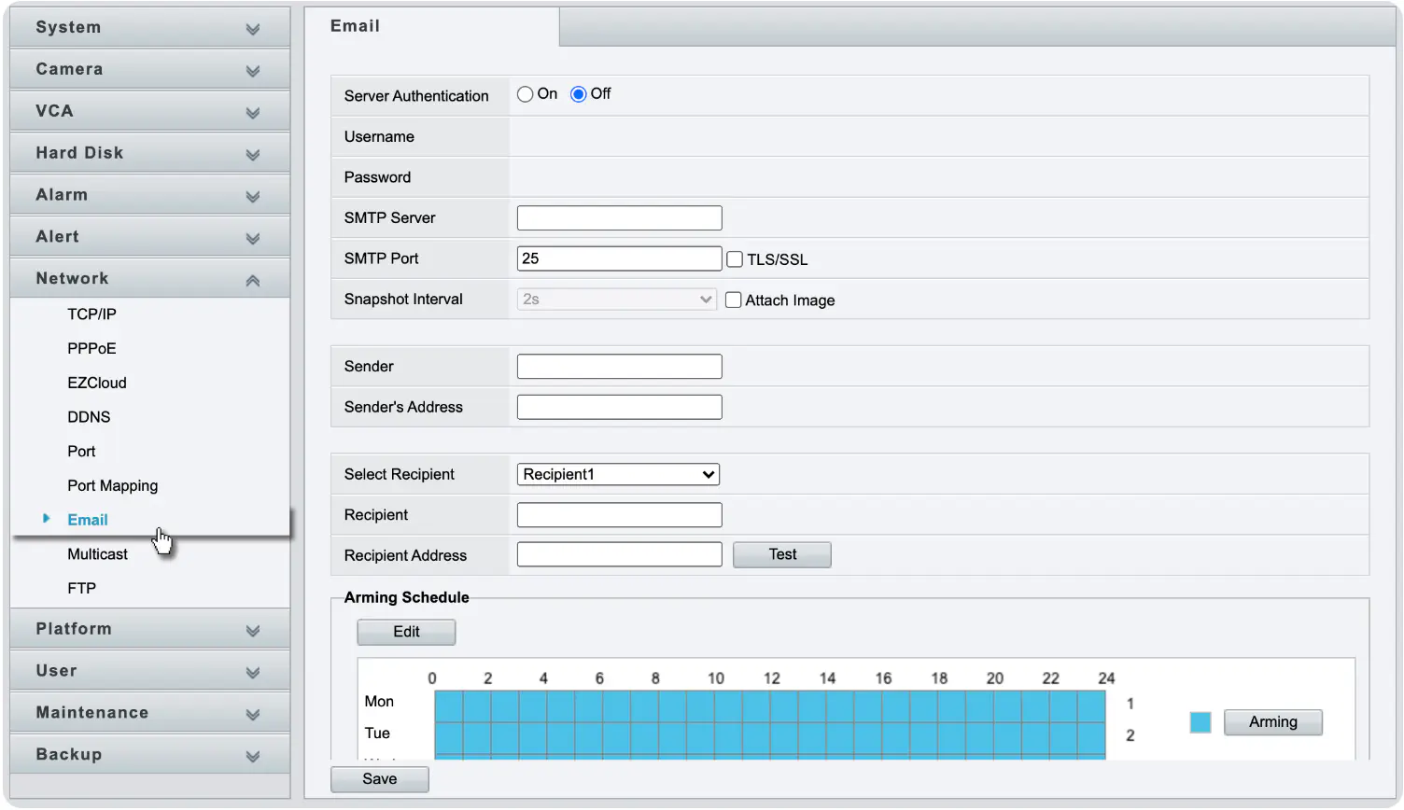1404x810 pixels.
Task: Click Edit in Arming Schedule
Action: (x=406, y=632)
